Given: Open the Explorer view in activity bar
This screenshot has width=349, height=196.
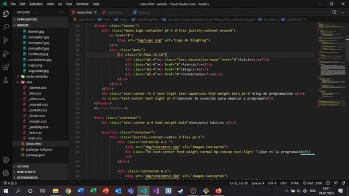Looking at the screenshot, I should (x=6, y=14).
